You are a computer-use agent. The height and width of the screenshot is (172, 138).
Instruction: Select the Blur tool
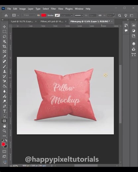(4, 91)
